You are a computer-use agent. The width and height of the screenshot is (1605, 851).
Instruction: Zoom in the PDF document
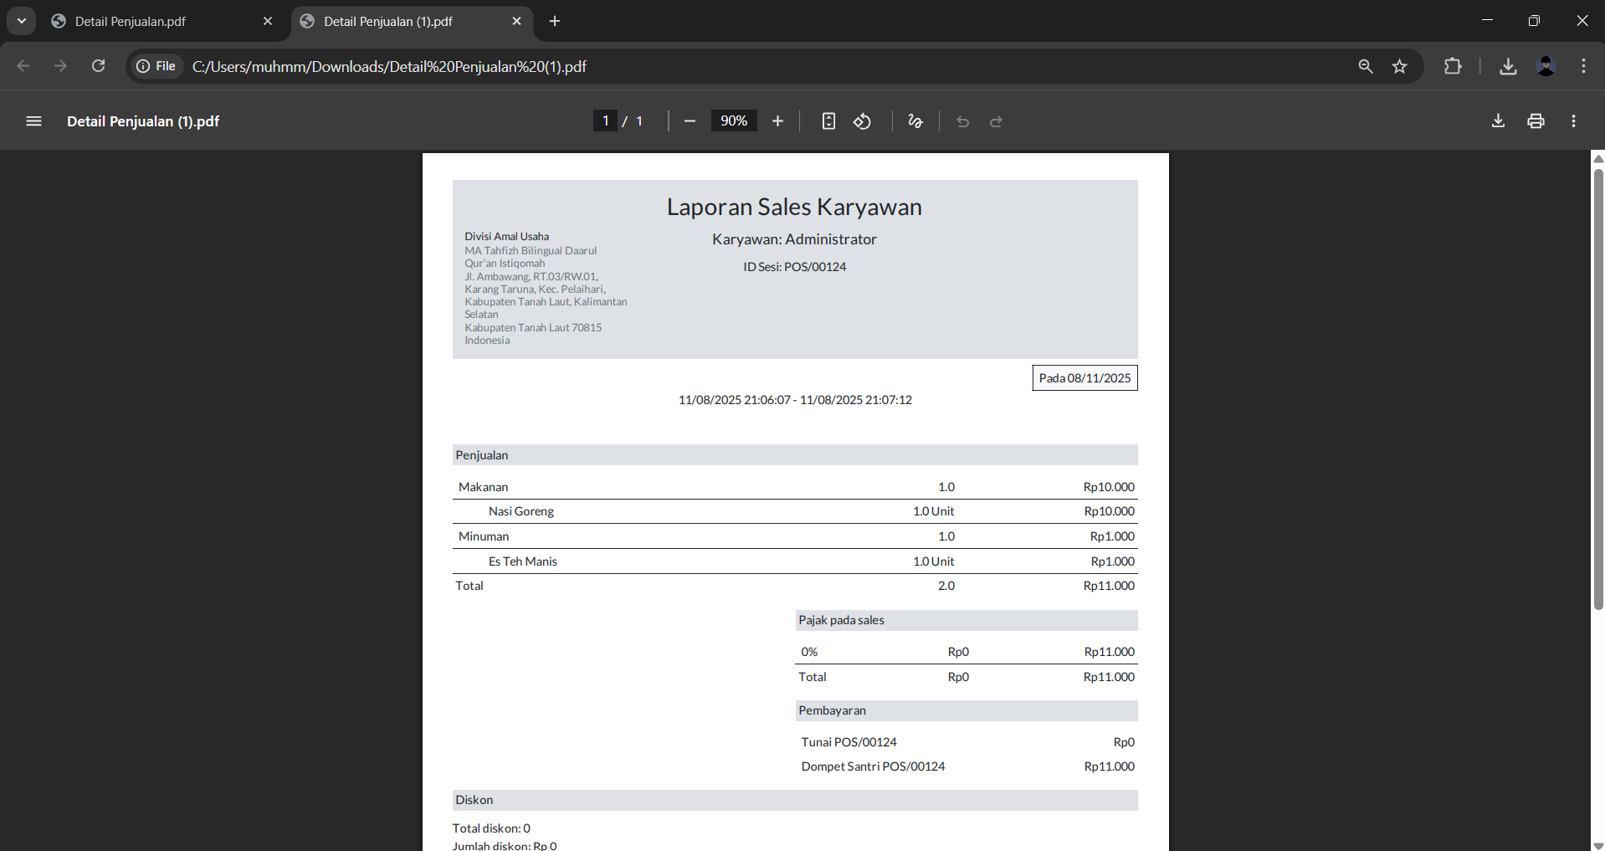point(777,121)
